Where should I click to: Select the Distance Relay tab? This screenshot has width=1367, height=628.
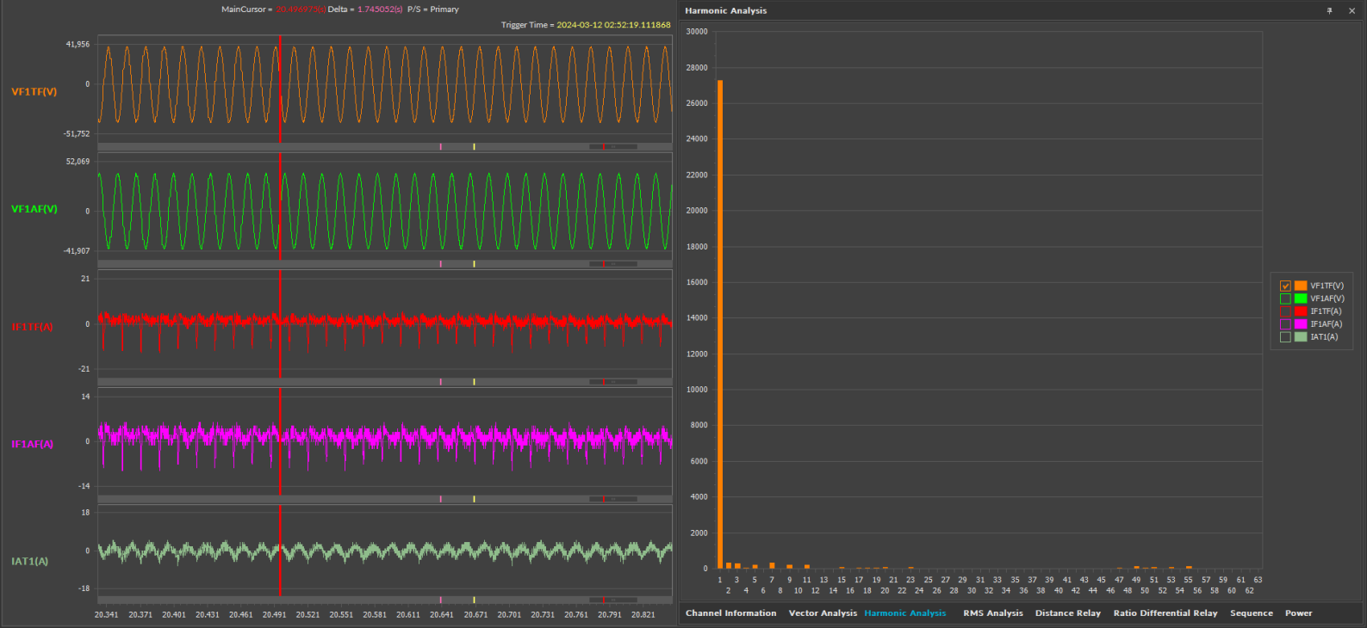tap(1067, 613)
